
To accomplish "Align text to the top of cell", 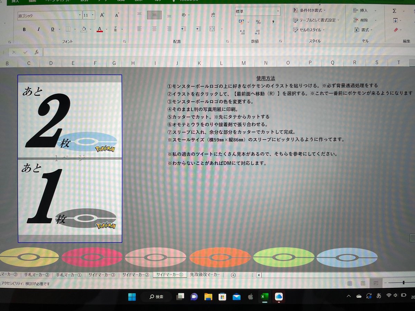I will [x=139, y=15].
